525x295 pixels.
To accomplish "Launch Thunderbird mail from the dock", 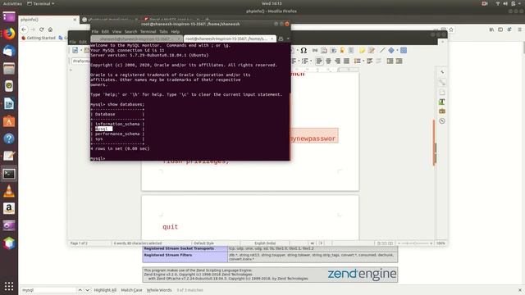I will tap(9, 51).
